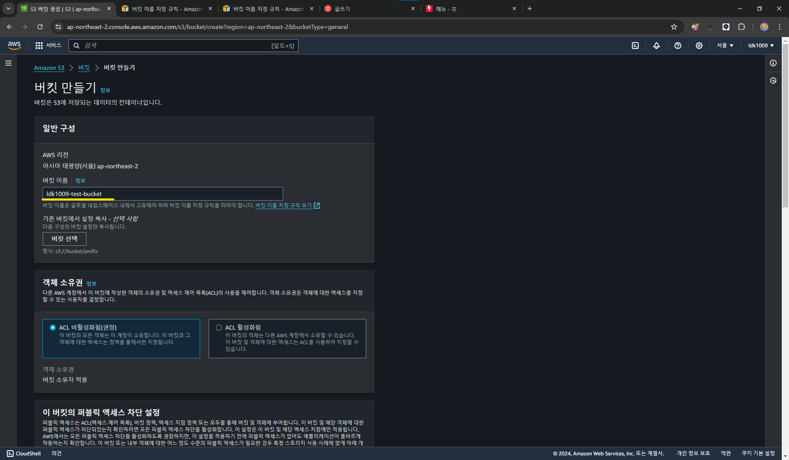Bookmark this page with the star icon
This screenshot has height=460, width=789.
674,27
